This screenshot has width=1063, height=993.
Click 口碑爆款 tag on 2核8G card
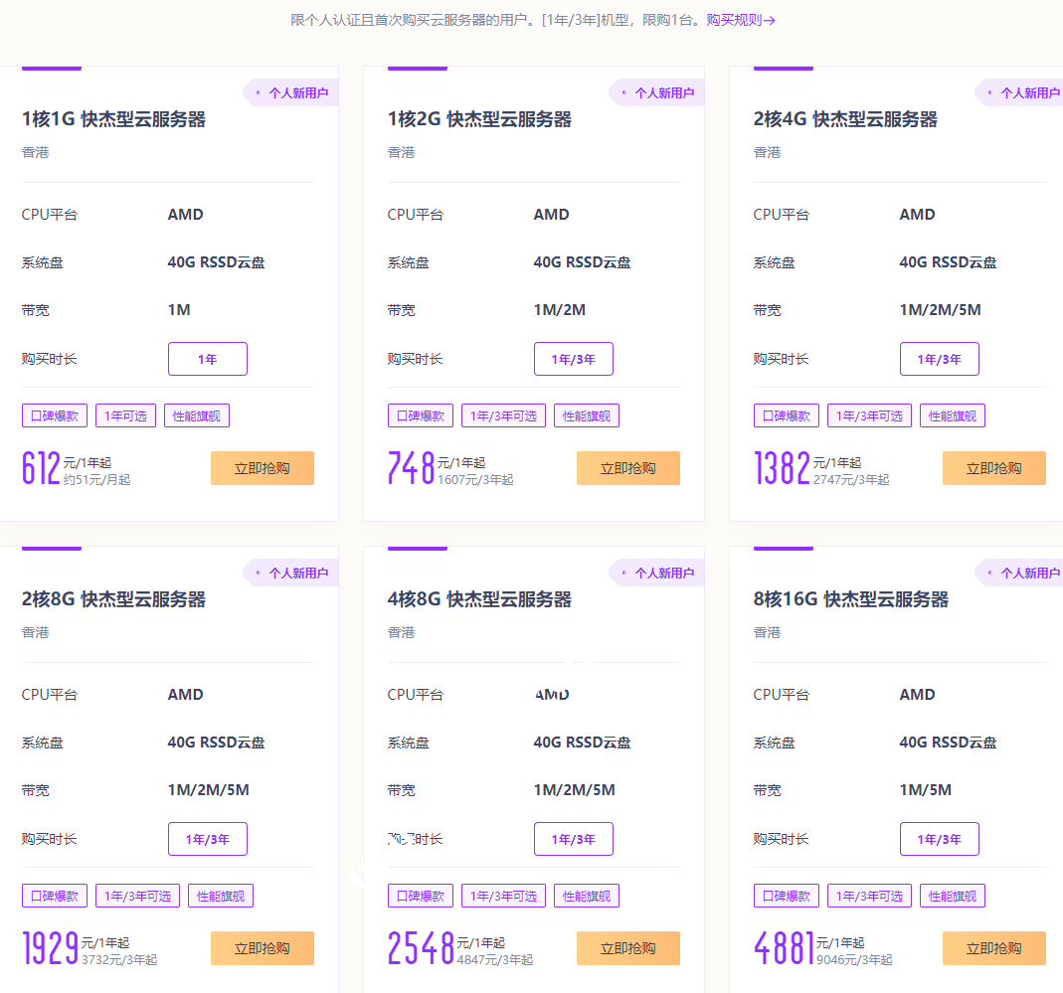click(55, 896)
